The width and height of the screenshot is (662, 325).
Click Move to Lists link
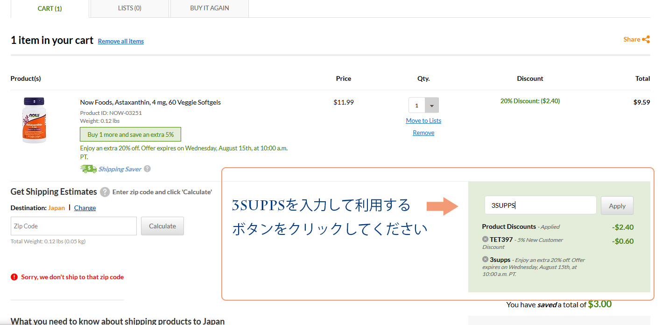click(423, 120)
